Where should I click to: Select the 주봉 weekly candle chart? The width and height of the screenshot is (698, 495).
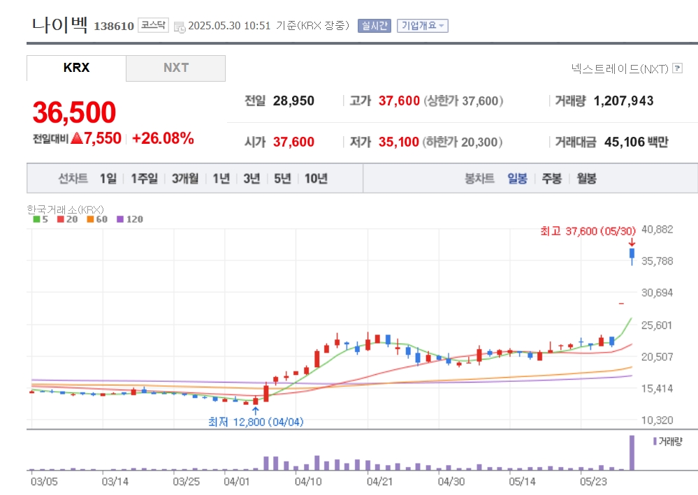coord(551,179)
